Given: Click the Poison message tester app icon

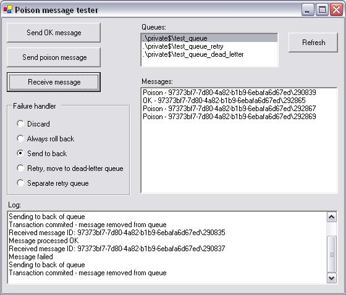Looking at the screenshot, I should [7, 9].
